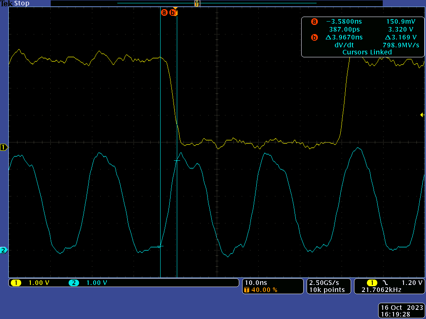Click channel 2 scale 1.00 V
Image resolution: width=426 pixels, height=319 pixels.
97,283
